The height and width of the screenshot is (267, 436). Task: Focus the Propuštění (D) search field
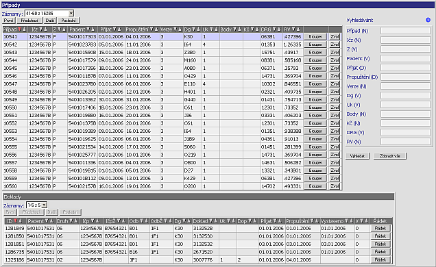click(x=405, y=77)
